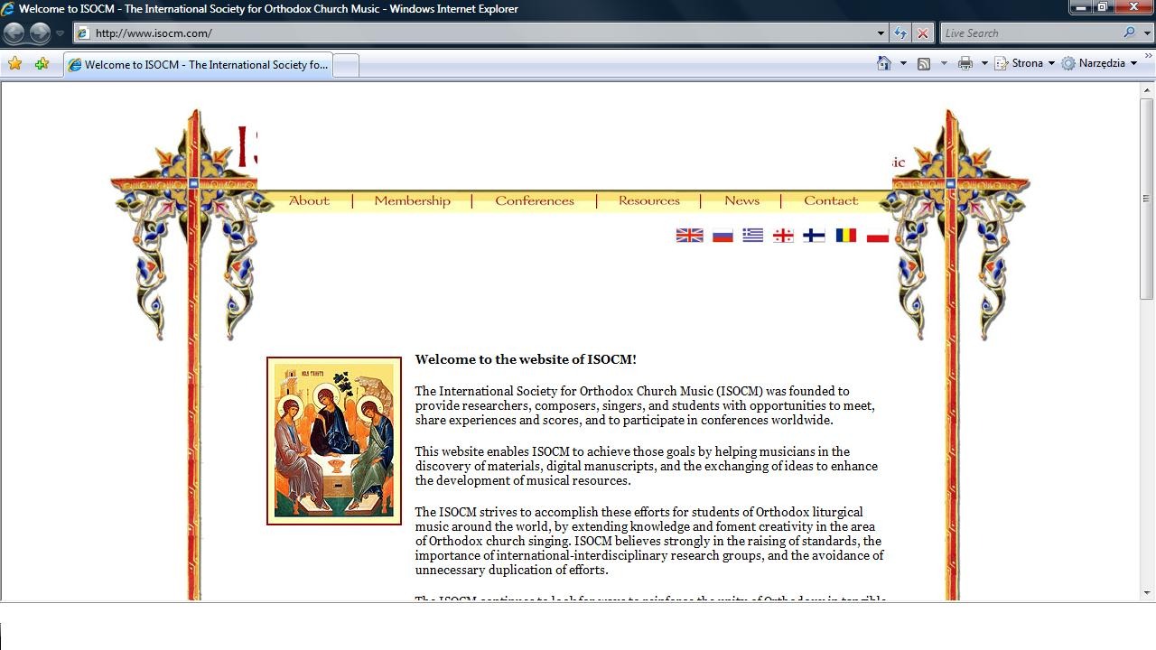
Task: Click the Live Search magnifier icon
Action: [x=1130, y=33]
